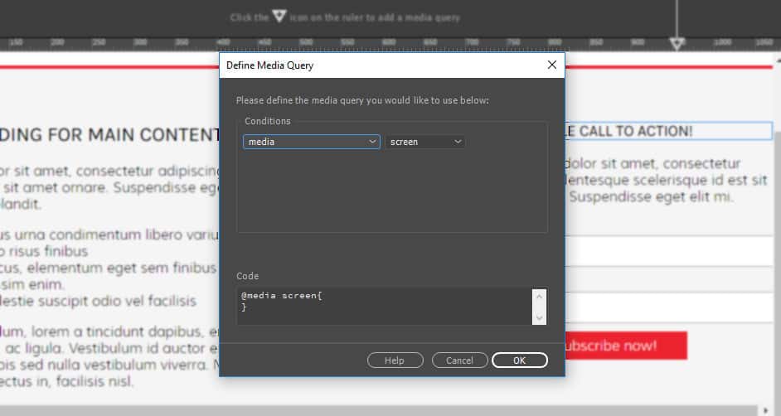The image size is (781, 416).
Task: Select the MAIN CONTENT heading text
Action: (x=109, y=135)
